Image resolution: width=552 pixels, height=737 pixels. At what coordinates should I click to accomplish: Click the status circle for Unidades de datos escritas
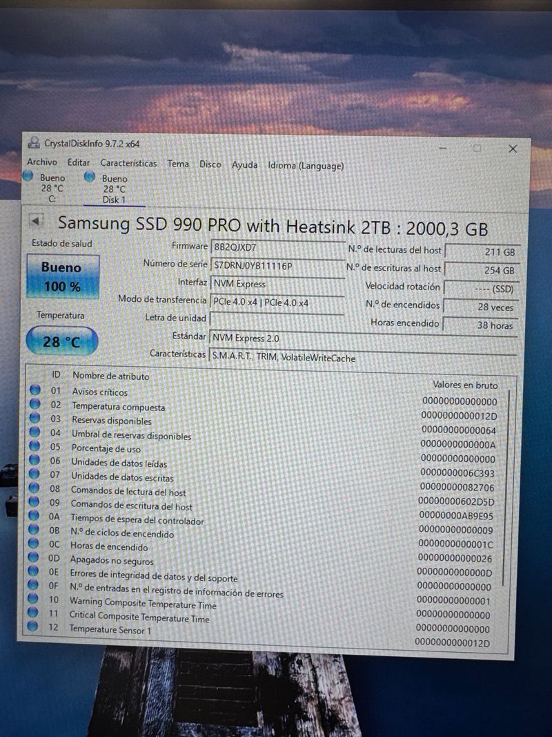34,474
